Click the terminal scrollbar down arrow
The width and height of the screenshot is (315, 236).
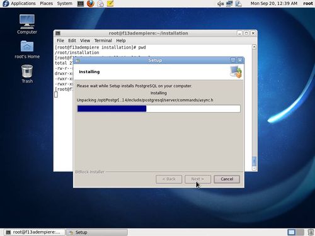tap(254, 168)
